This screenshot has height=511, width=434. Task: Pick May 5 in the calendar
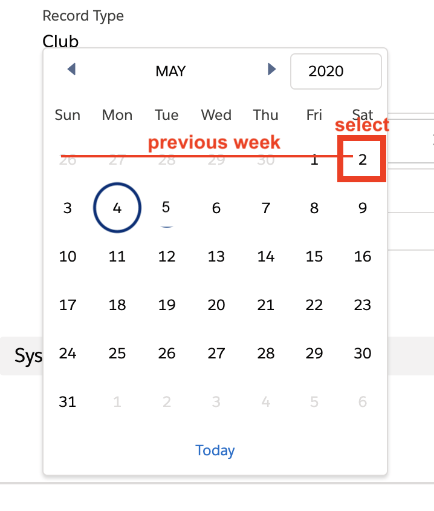pos(166,207)
